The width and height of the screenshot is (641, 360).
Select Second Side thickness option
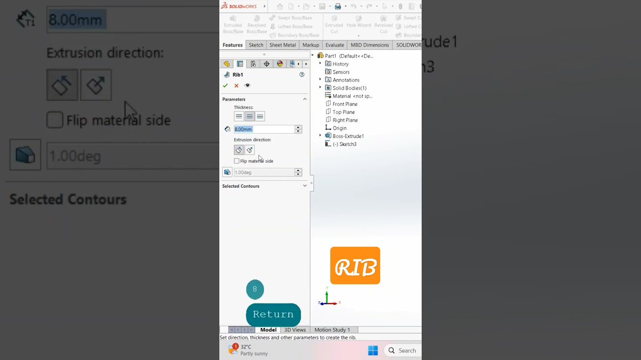point(260,116)
